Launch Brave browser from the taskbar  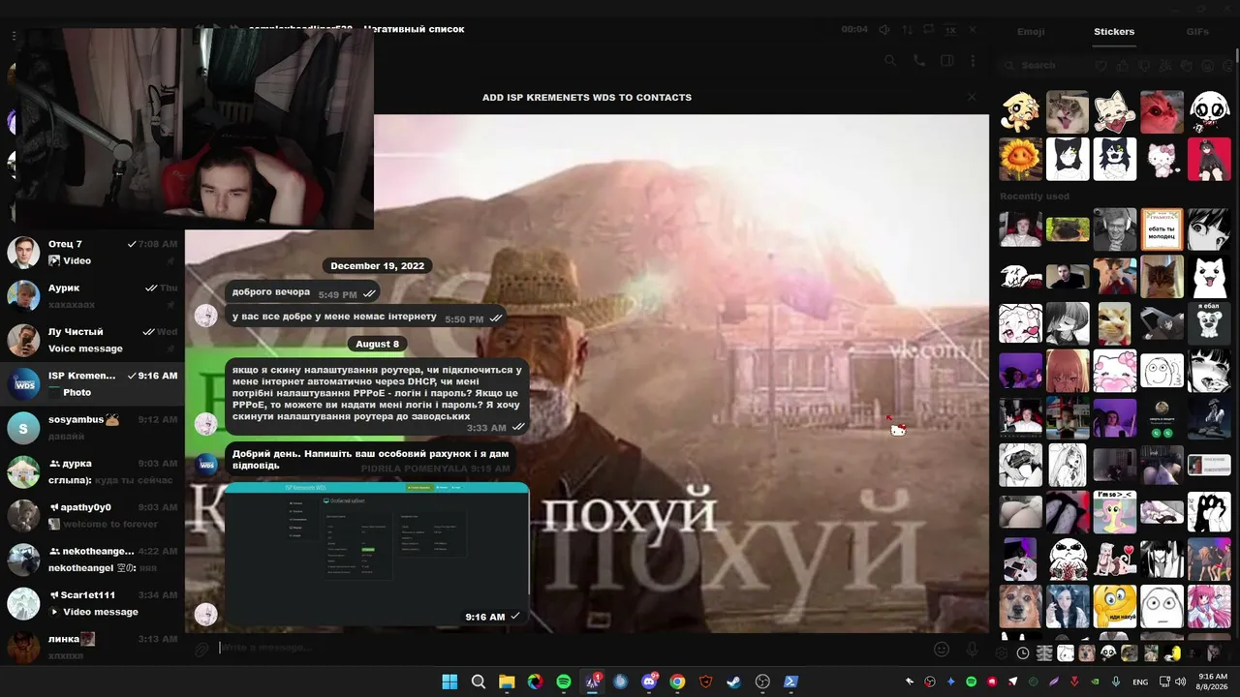705,682
